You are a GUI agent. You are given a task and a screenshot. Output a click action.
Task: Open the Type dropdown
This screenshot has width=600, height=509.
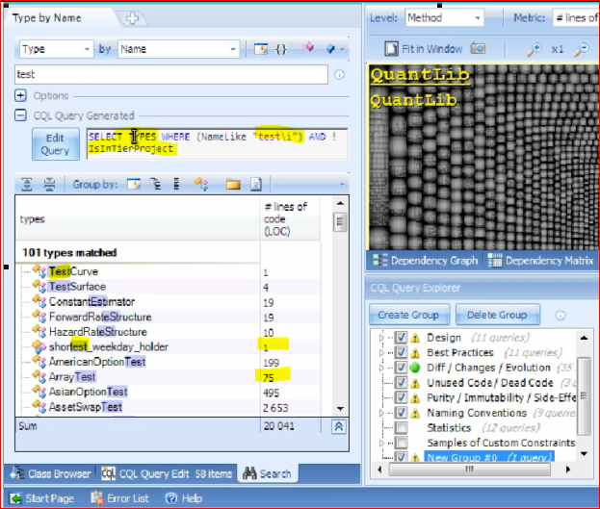pos(56,49)
